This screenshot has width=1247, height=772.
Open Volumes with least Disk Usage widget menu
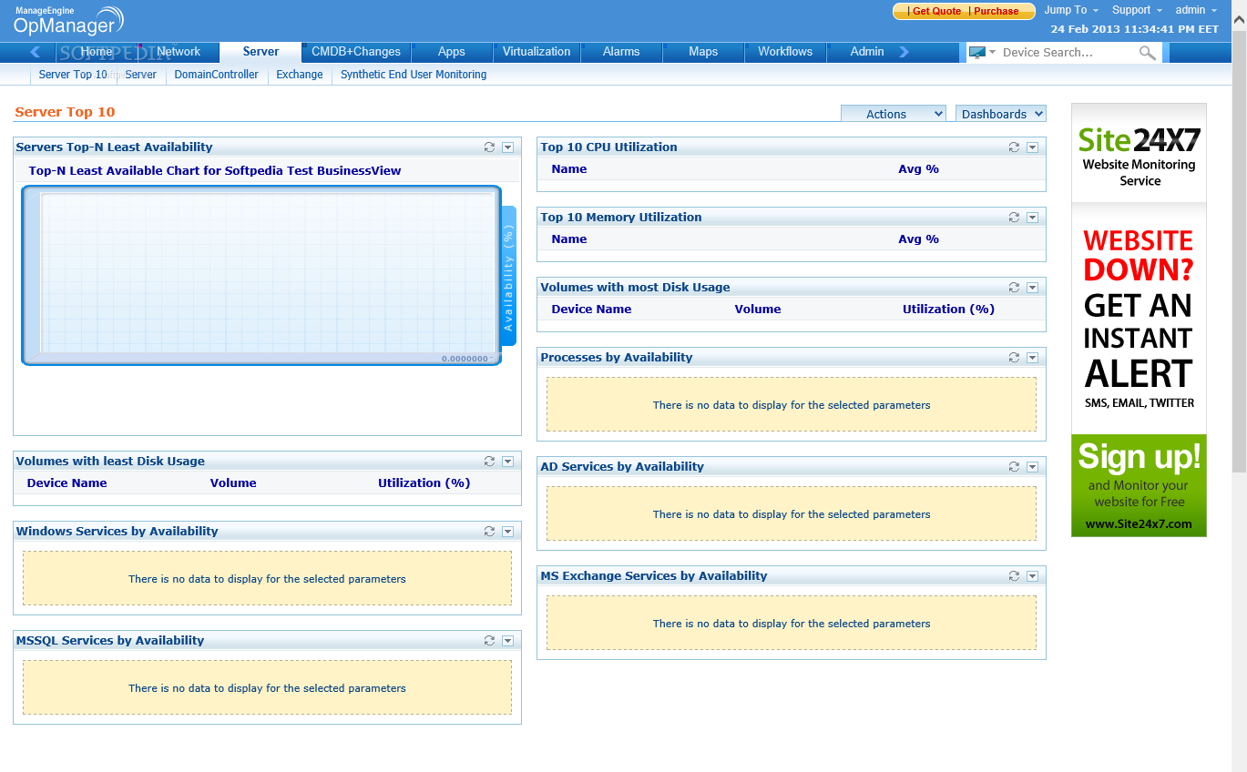point(508,462)
